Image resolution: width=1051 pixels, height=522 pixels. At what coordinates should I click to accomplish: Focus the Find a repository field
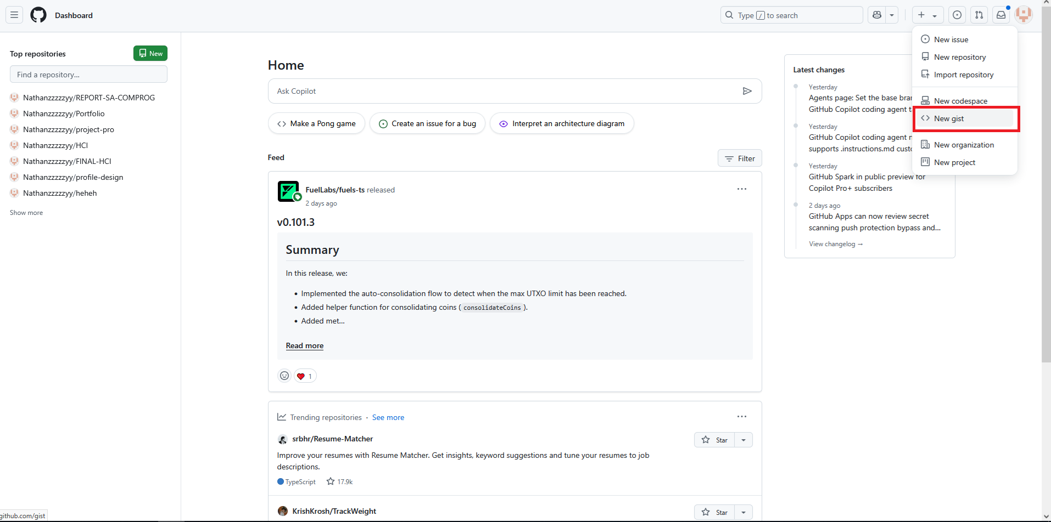[88, 75]
